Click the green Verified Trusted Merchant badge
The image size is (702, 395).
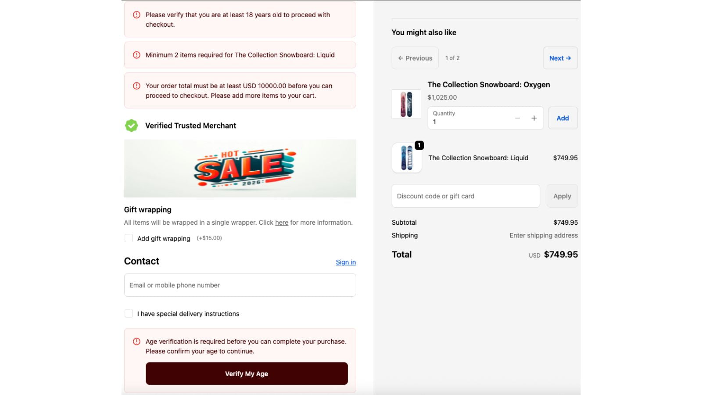[x=131, y=126]
